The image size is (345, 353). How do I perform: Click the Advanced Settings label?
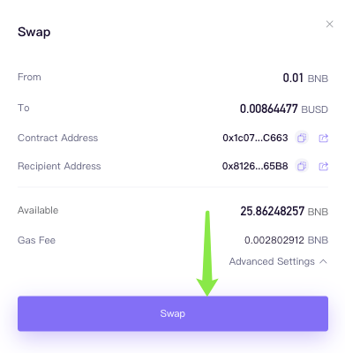272,261
